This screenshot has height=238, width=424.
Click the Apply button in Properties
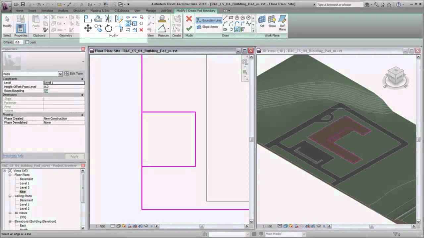coord(74,156)
